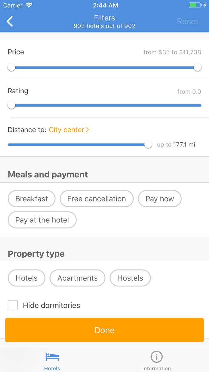Select the bed icon above Hotels label
The image size is (209, 372).
[52, 357]
